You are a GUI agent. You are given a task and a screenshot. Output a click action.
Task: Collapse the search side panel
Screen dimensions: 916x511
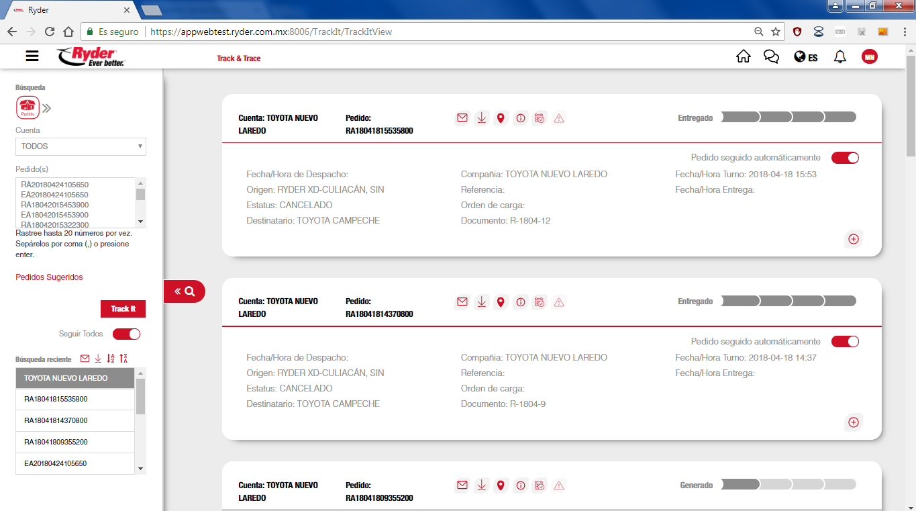pos(184,291)
